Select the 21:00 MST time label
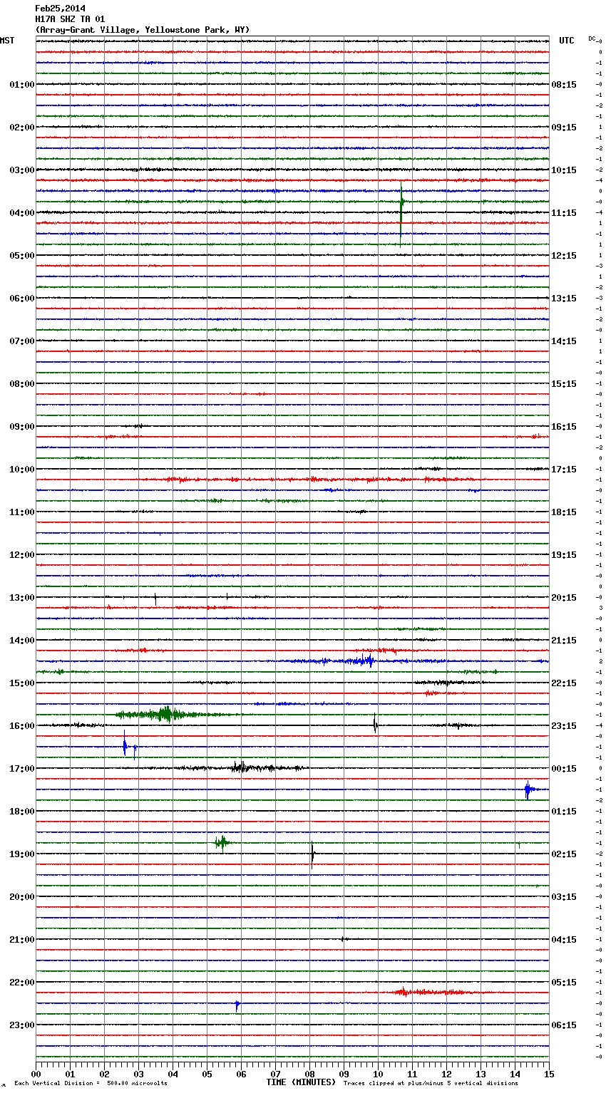This screenshot has height=1093, width=606. 22,940
